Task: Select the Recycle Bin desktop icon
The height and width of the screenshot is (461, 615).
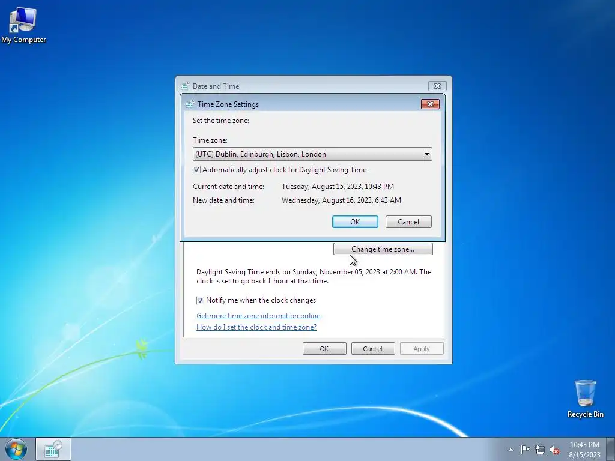Action: tap(585, 399)
